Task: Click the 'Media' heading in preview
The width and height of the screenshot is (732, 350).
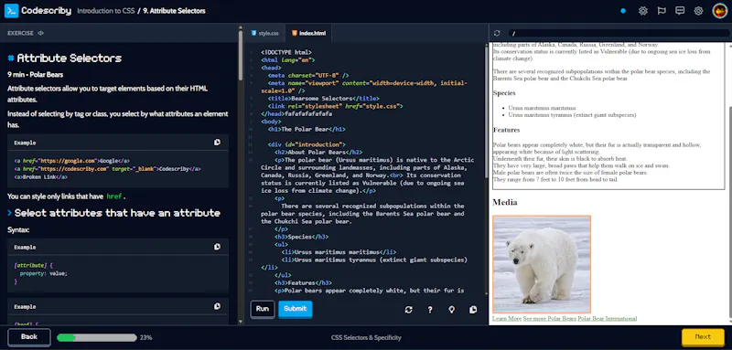Action: click(x=505, y=202)
